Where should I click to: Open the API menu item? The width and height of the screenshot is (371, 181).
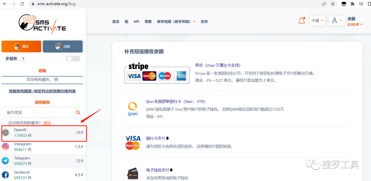point(136,22)
